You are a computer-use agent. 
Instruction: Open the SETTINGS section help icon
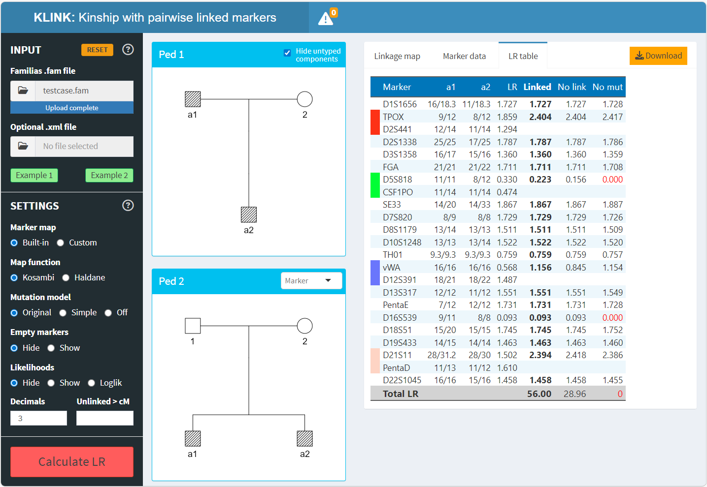coord(128,206)
